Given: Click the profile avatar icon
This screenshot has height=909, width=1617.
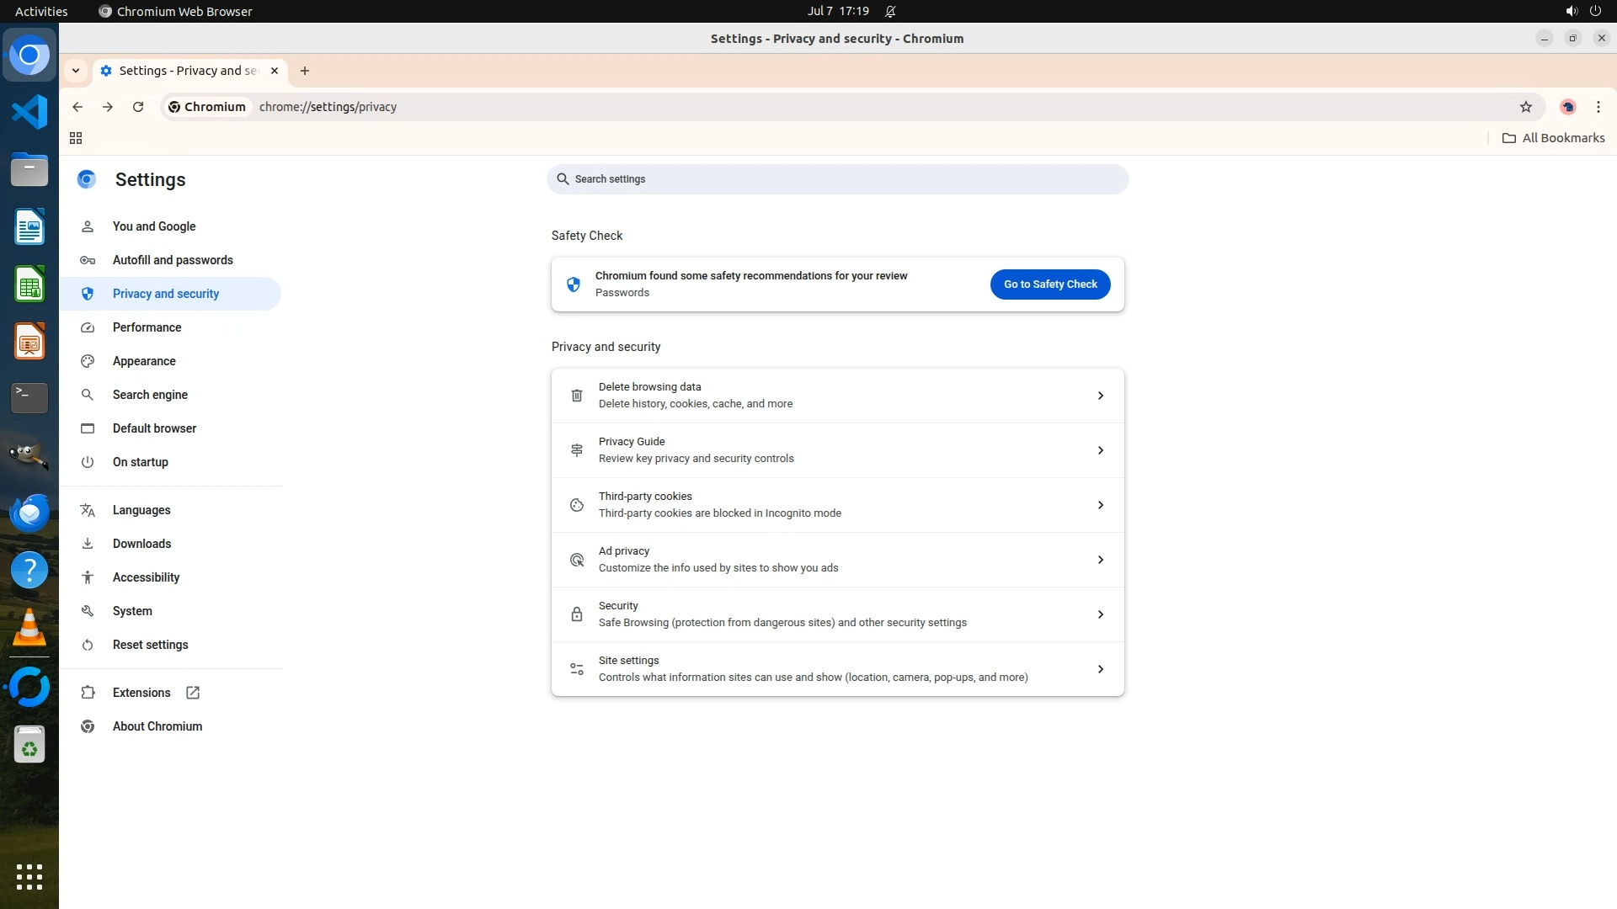Looking at the screenshot, I should click(x=1567, y=107).
